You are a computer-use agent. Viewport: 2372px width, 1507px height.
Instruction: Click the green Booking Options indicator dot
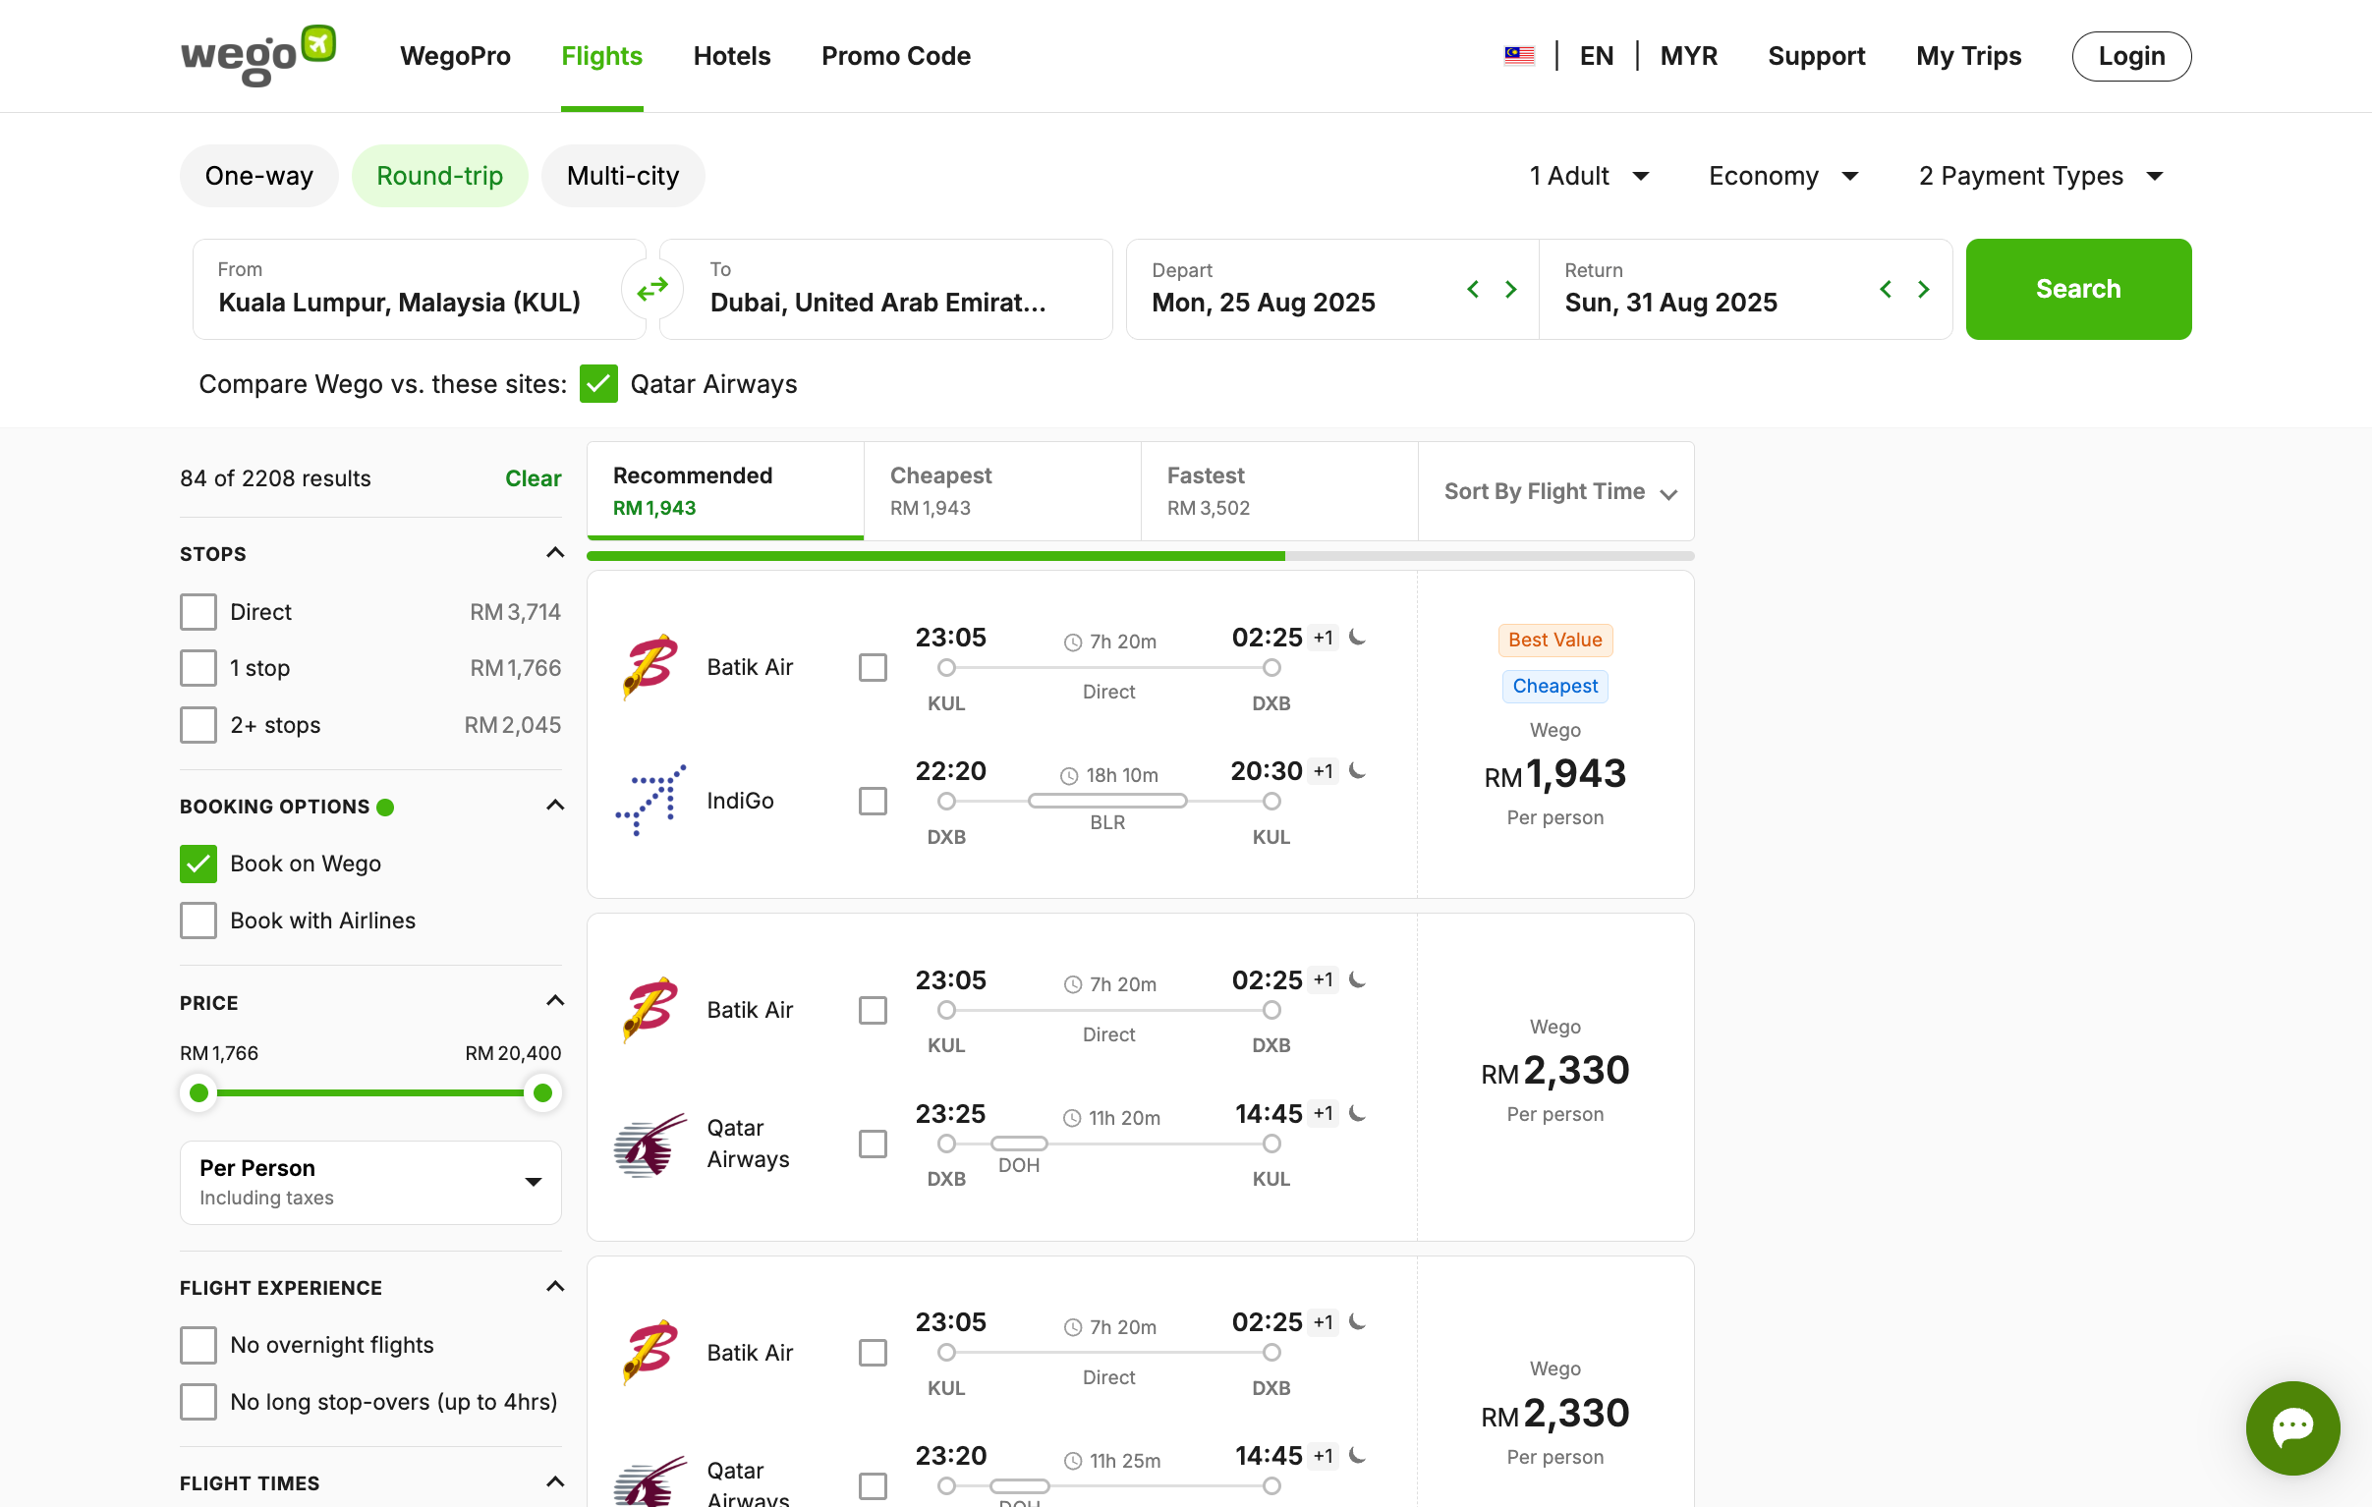(385, 807)
